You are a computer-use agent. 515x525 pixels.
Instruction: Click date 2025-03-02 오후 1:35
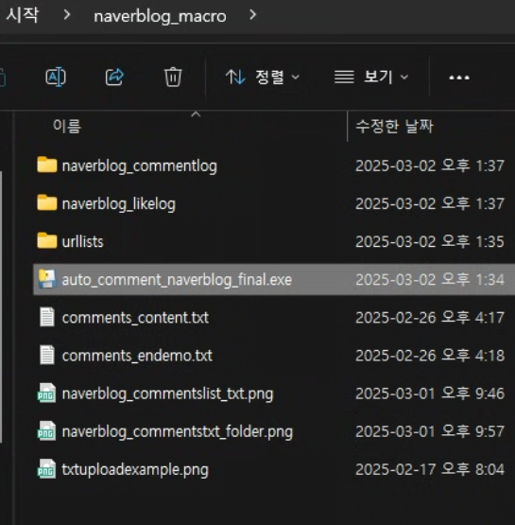pos(430,241)
